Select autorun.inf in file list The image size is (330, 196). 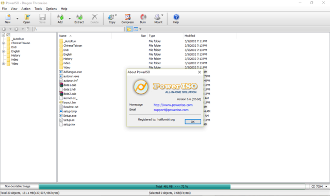(71, 81)
